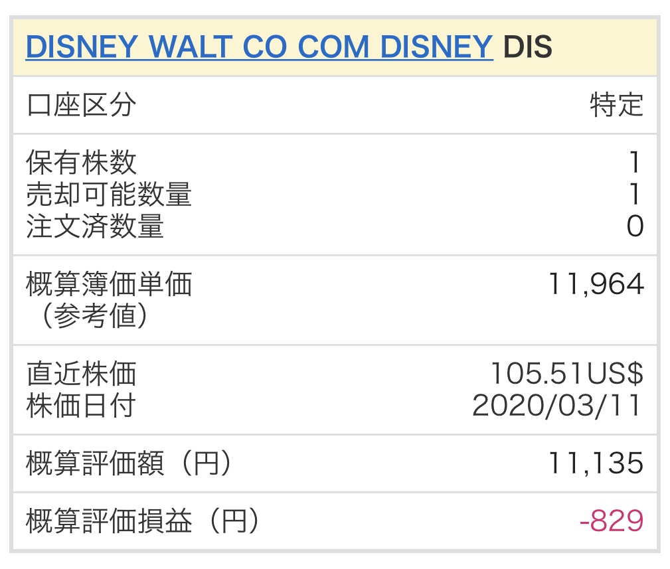This screenshot has width=670, height=569.
Task: Select the 105.51US$ price value
Action: coord(566,374)
